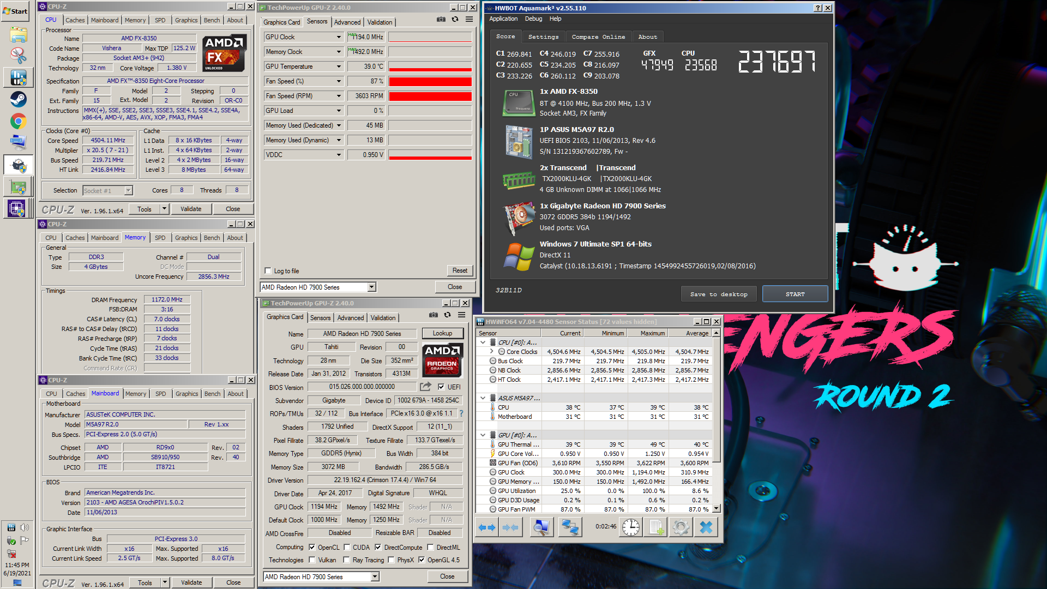The image size is (1047, 589).
Task: Open Compare Online tab in Aquamark
Action: [x=598, y=37]
